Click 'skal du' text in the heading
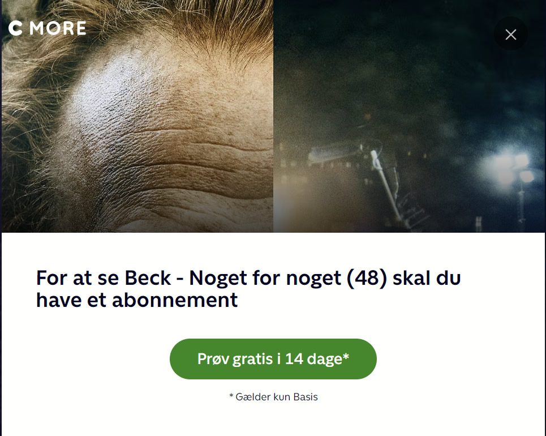The image size is (546, 436). (427, 278)
